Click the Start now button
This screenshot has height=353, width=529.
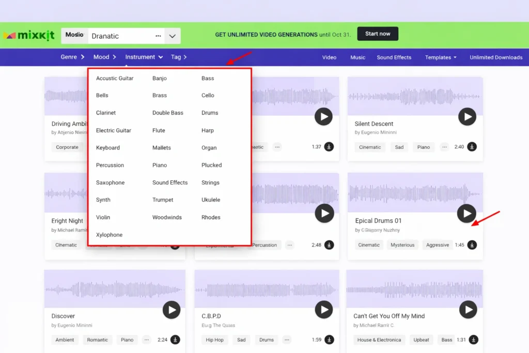click(x=378, y=34)
